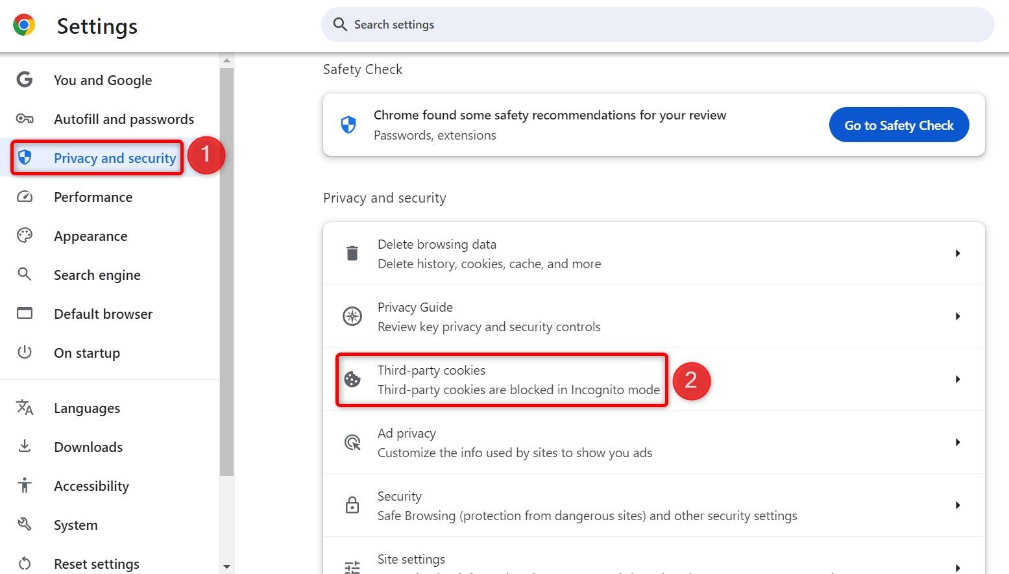Click the Delete browsing data trash icon

pos(352,253)
